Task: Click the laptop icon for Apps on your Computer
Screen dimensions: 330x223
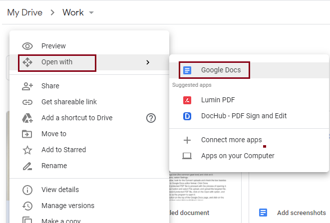Action: (x=187, y=156)
